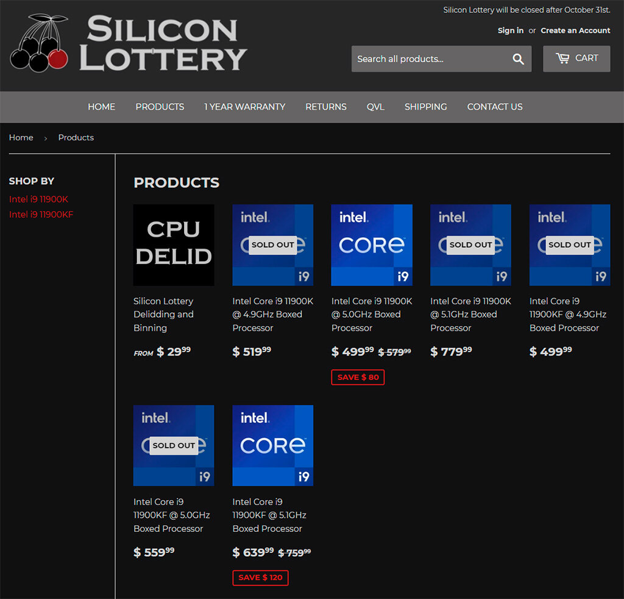The image size is (624, 599).
Task: Open Intel Core i9 11900K @ 4.9GHz title
Action: (272, 314)
